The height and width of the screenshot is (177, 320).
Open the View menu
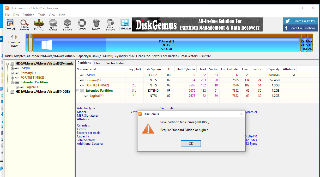52,15
